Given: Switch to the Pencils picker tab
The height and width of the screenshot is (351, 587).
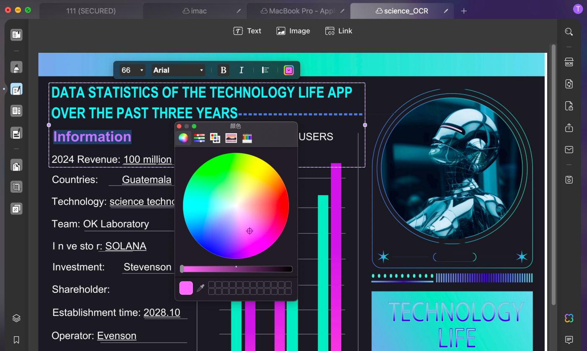Looking at the screenshot, I should (247, 138).
